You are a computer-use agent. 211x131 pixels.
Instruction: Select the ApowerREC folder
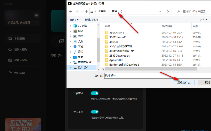tap(117, 60)
